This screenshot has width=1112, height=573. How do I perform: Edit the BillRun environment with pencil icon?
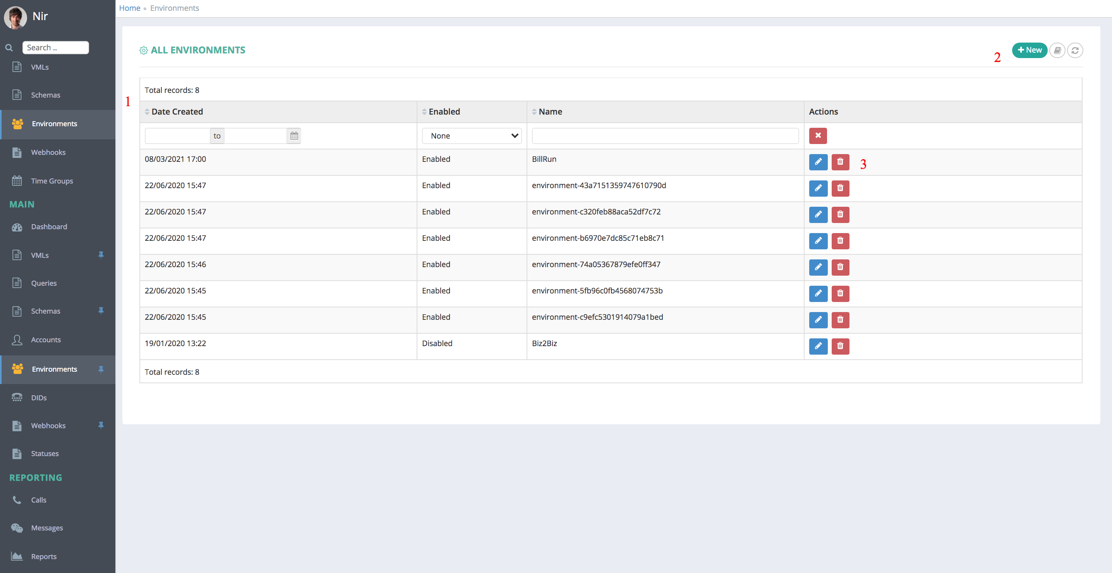[818, 162]
